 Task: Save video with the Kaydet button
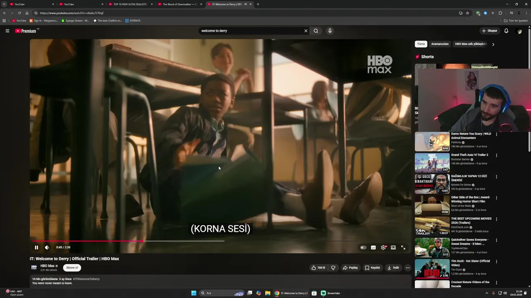click(373, 268)
